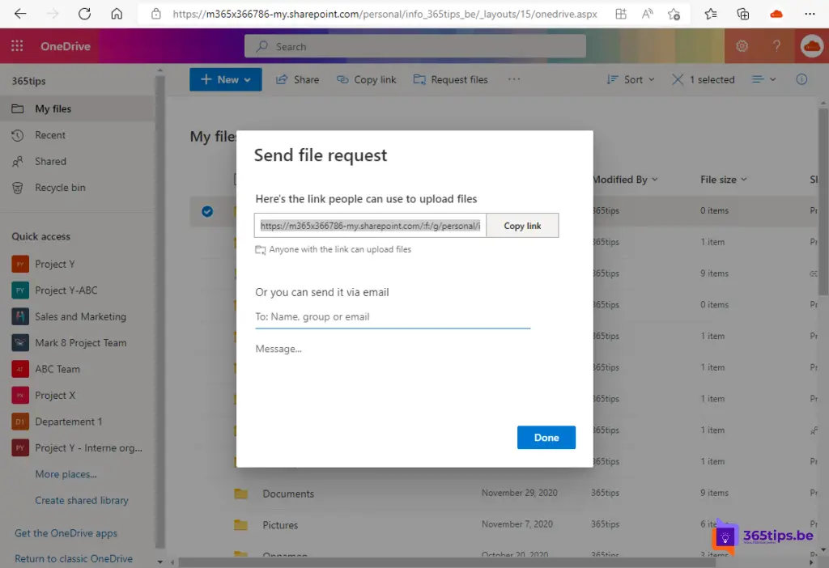
Task: Click the help question mark icon
Action: (x=776, y=46)
